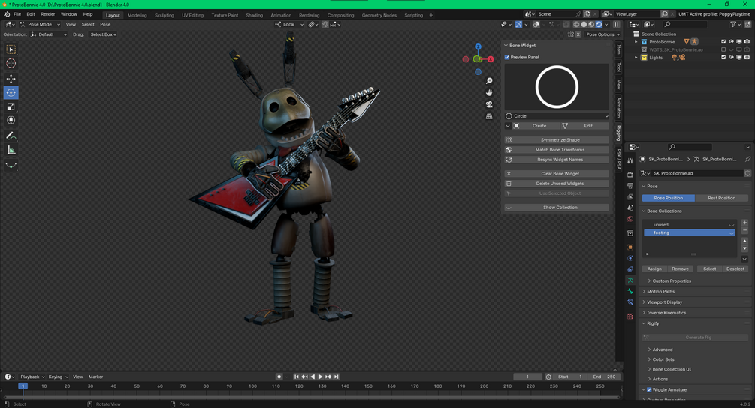The height and width of the screenshot is (408, 755).
Task: Toggle the camera view gizmo
Action: tap(489, 104)
